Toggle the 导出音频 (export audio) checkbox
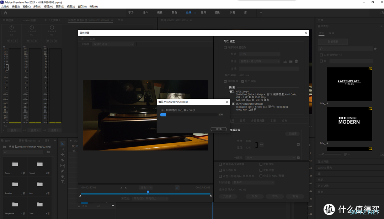384x219 pixels. click(x=243, y=81)
